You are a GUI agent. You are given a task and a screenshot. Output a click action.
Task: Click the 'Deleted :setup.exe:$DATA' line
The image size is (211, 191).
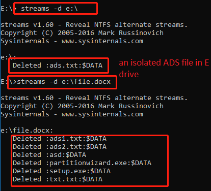pos(62,171)
